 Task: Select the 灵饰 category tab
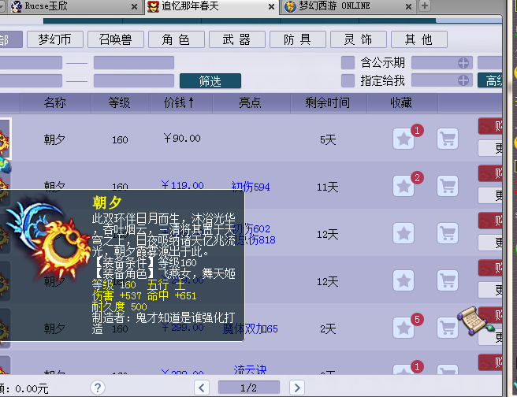359,39
